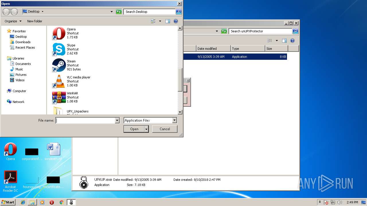The height and width of the screenshot is (206, 367).
Task: Click the help icon in the Explorer window
Action: [x=292, y=41]
